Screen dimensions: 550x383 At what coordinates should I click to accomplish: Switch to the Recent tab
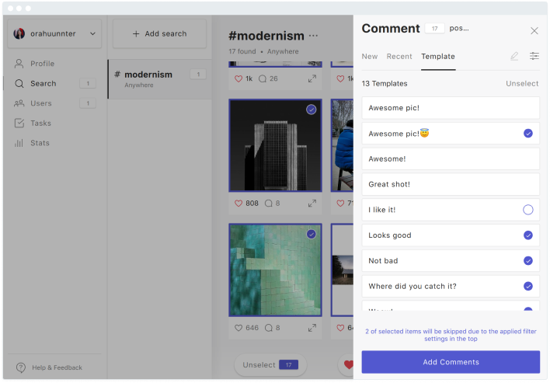[399, 57]
